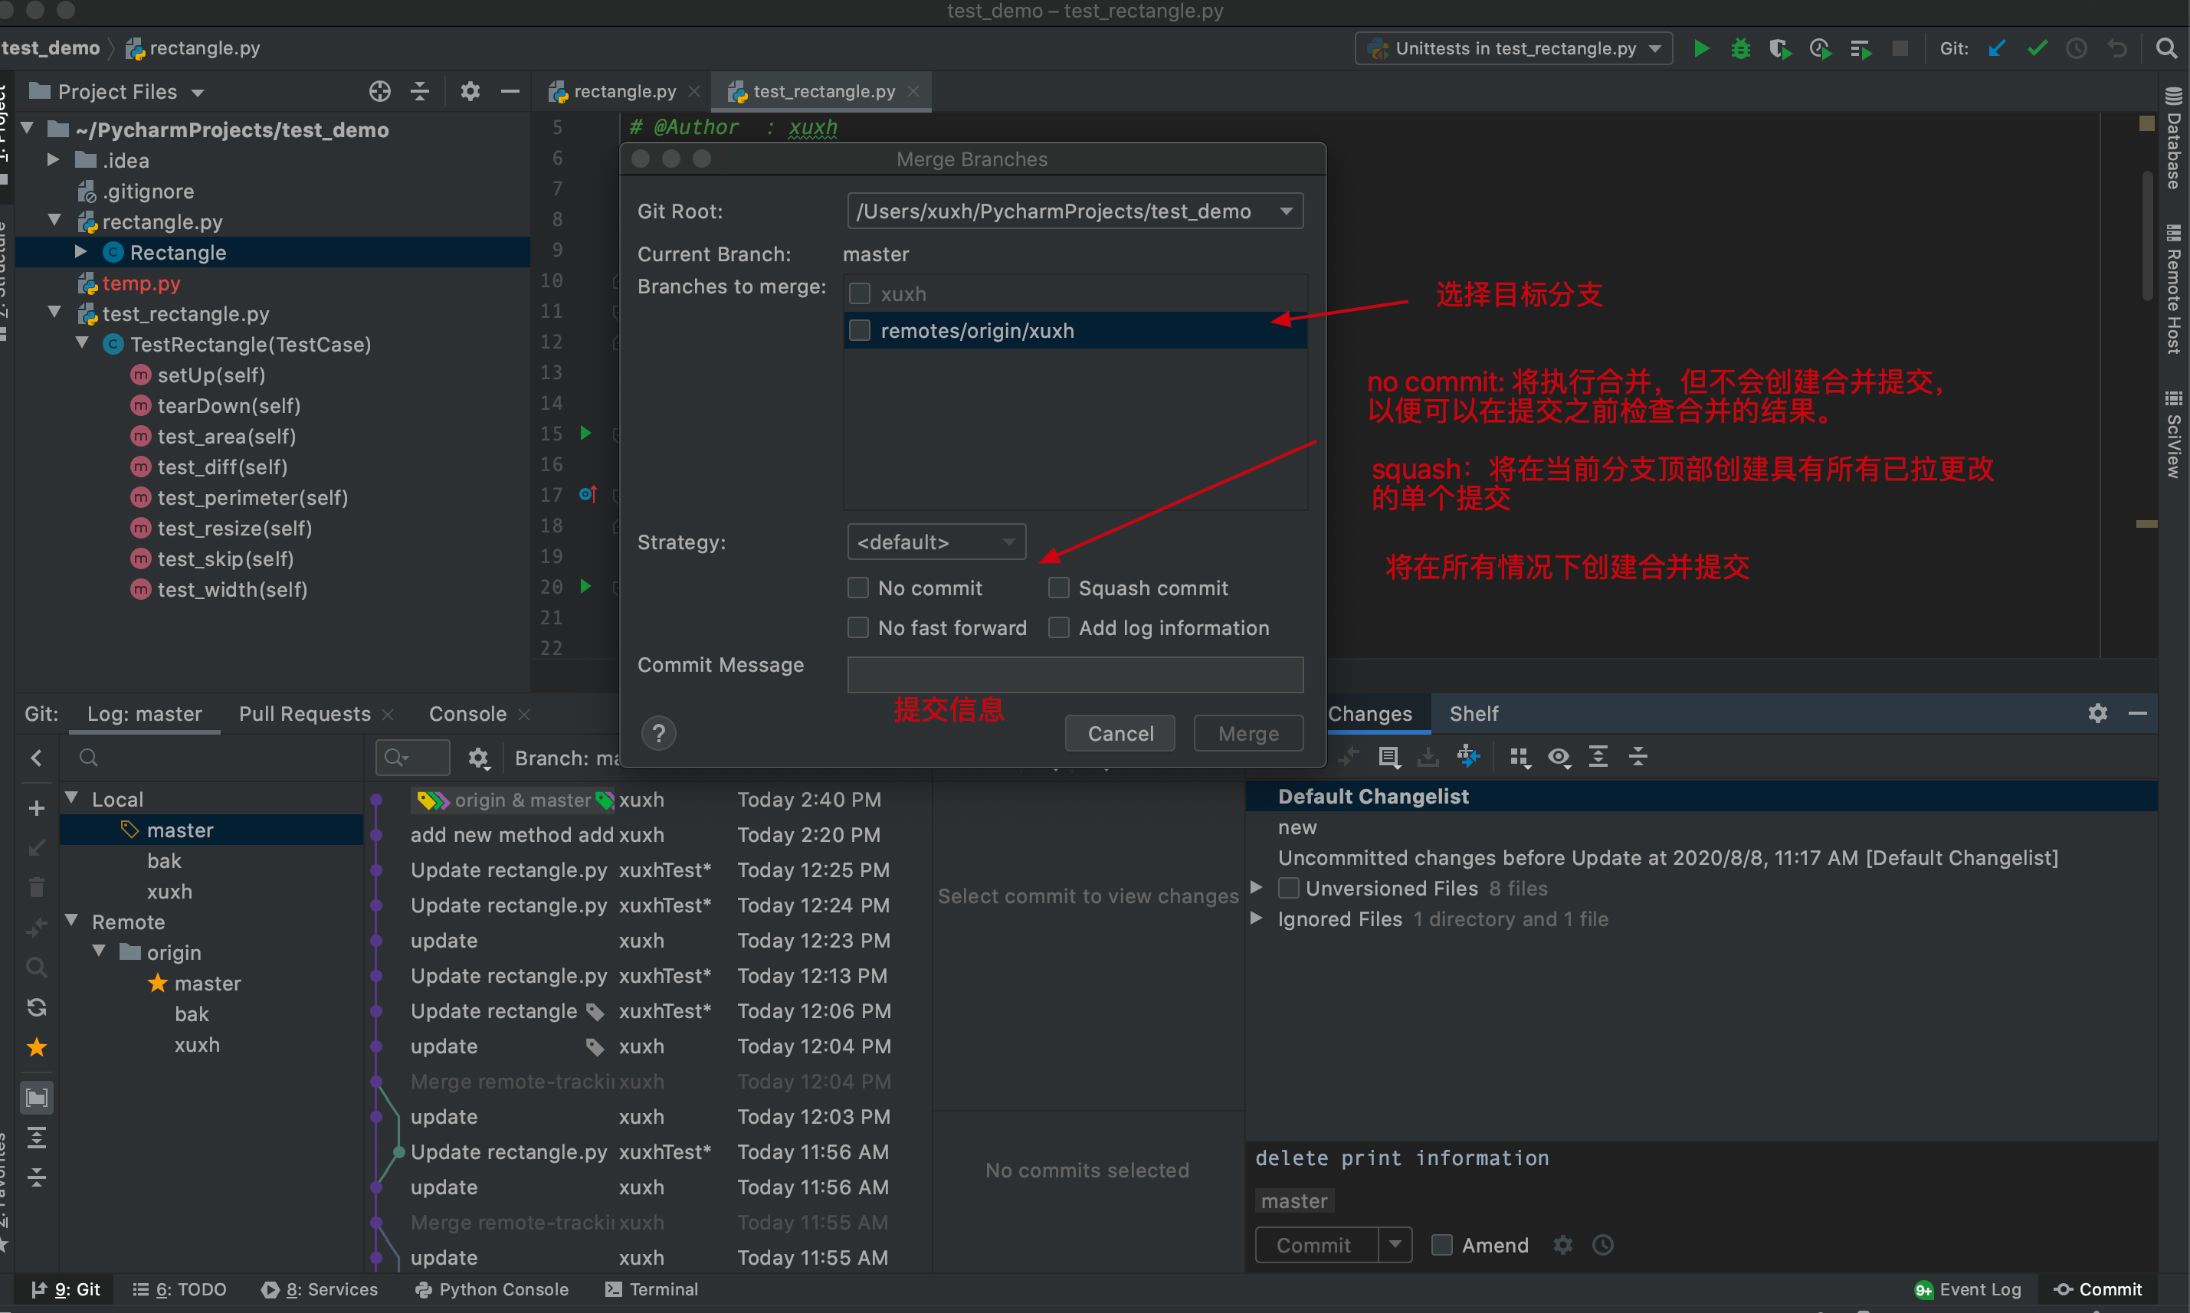Viewport: 2190px width, 1313px height.
Task: Click the Git commit green checkmark
Action: tap(2037, 49)
